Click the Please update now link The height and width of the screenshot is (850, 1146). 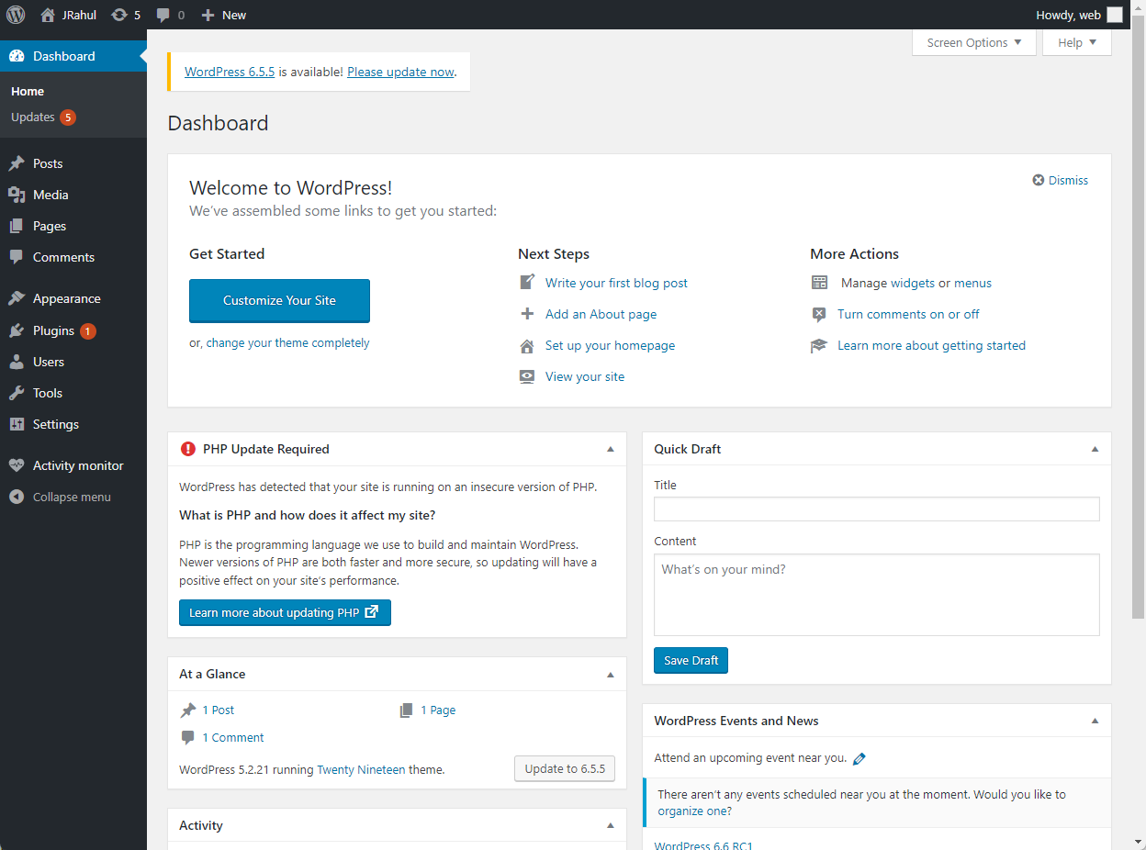point(400,72)
